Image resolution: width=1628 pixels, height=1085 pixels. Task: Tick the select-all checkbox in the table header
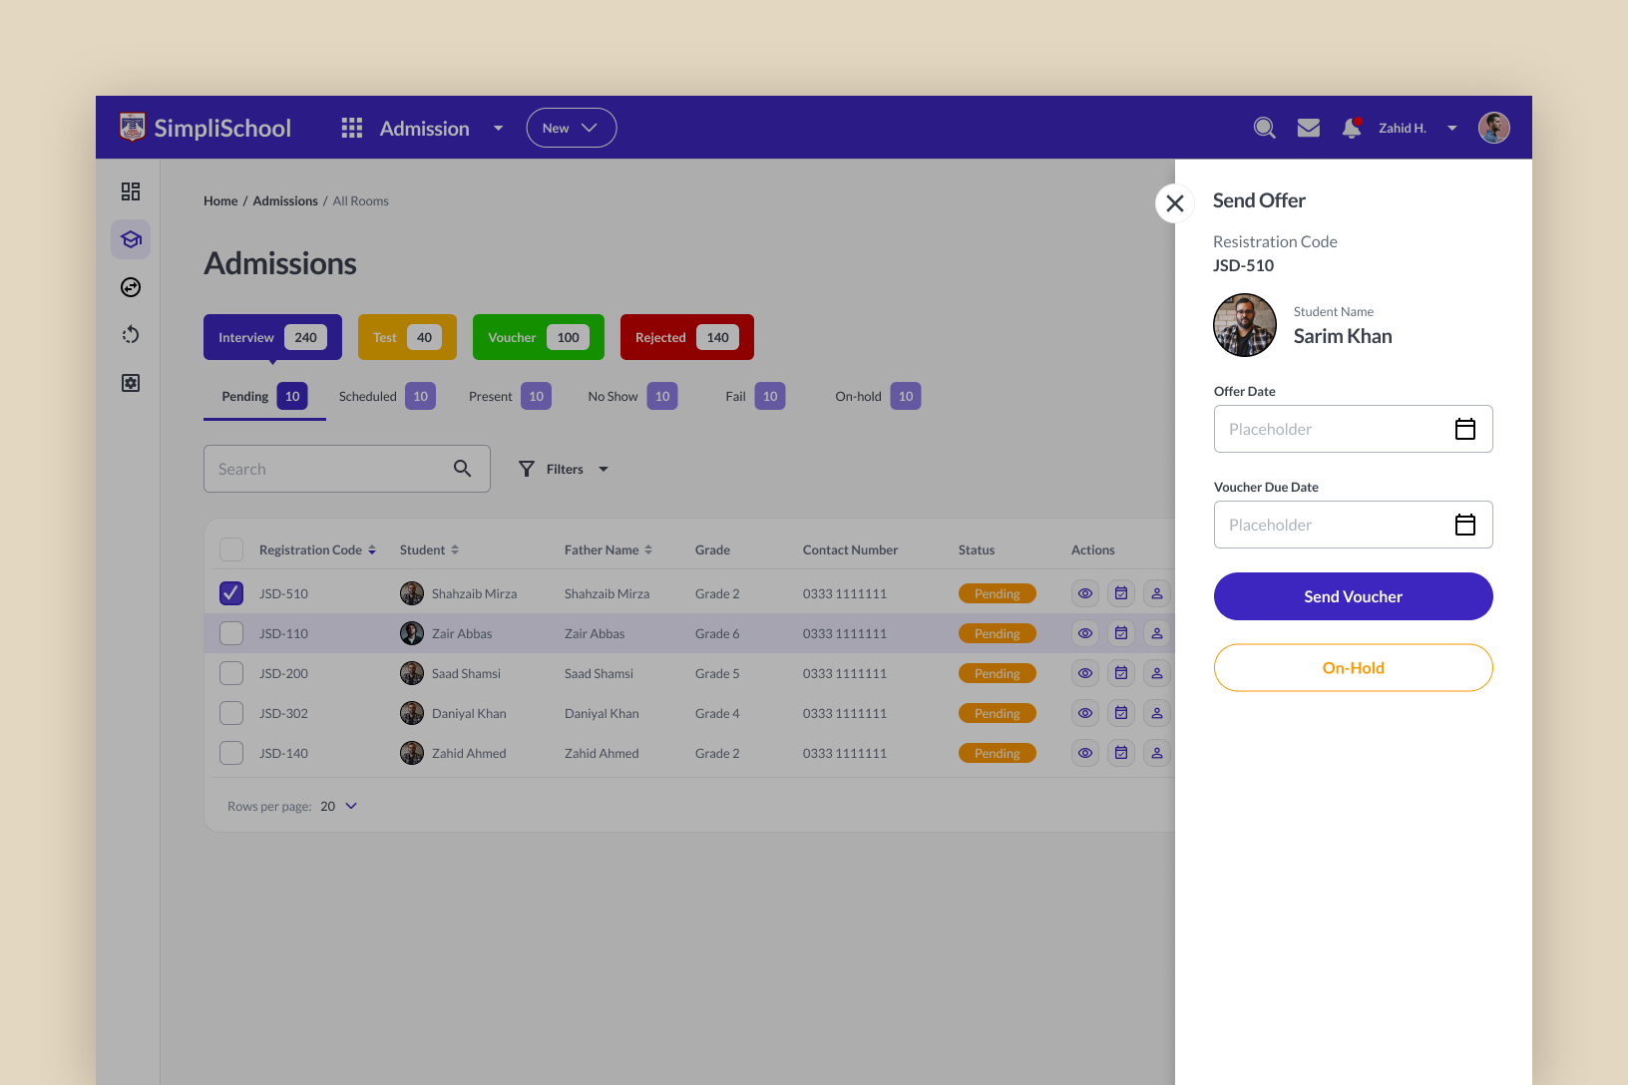[231, 549]
